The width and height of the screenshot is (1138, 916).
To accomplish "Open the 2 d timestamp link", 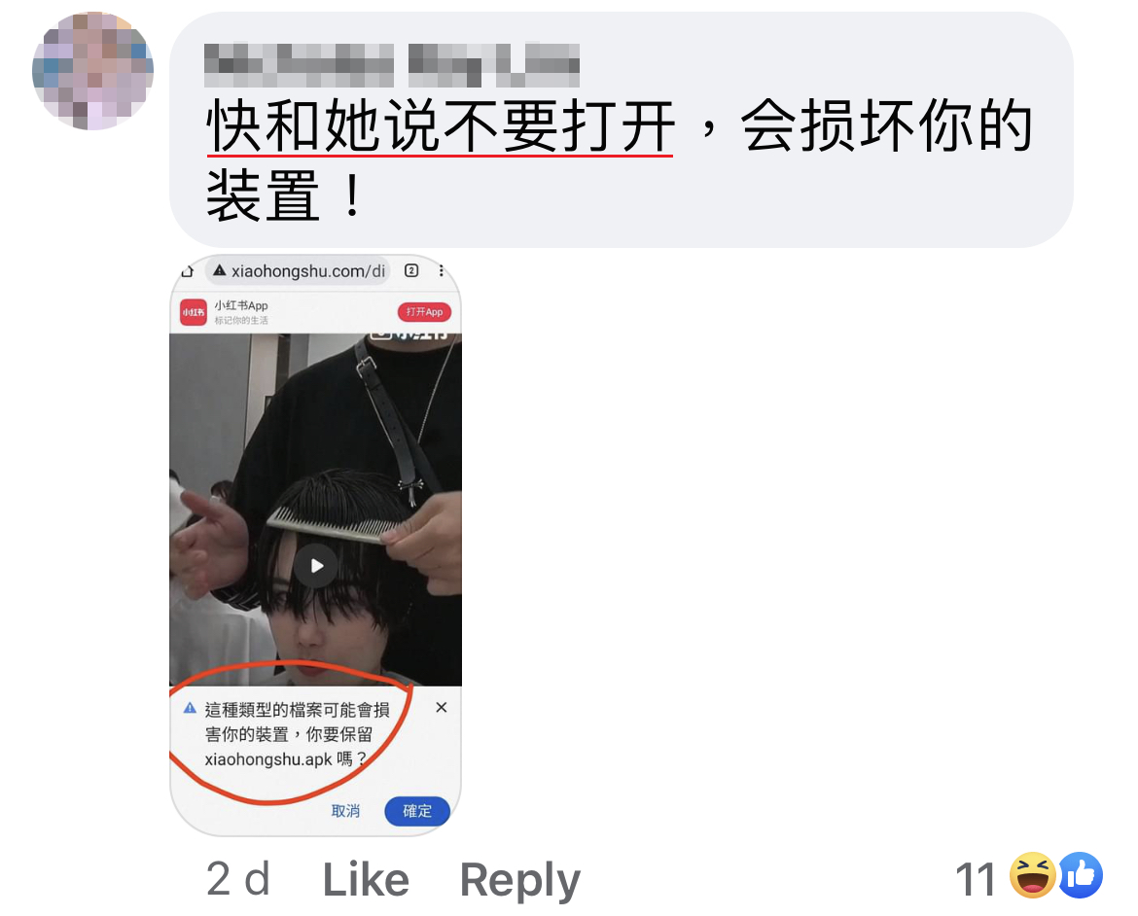I will pos(238,879).
